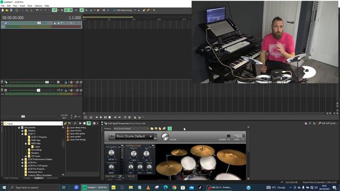Click the 1.1.000 beat position display
This screenshot has width=340, height=191.
75,18
